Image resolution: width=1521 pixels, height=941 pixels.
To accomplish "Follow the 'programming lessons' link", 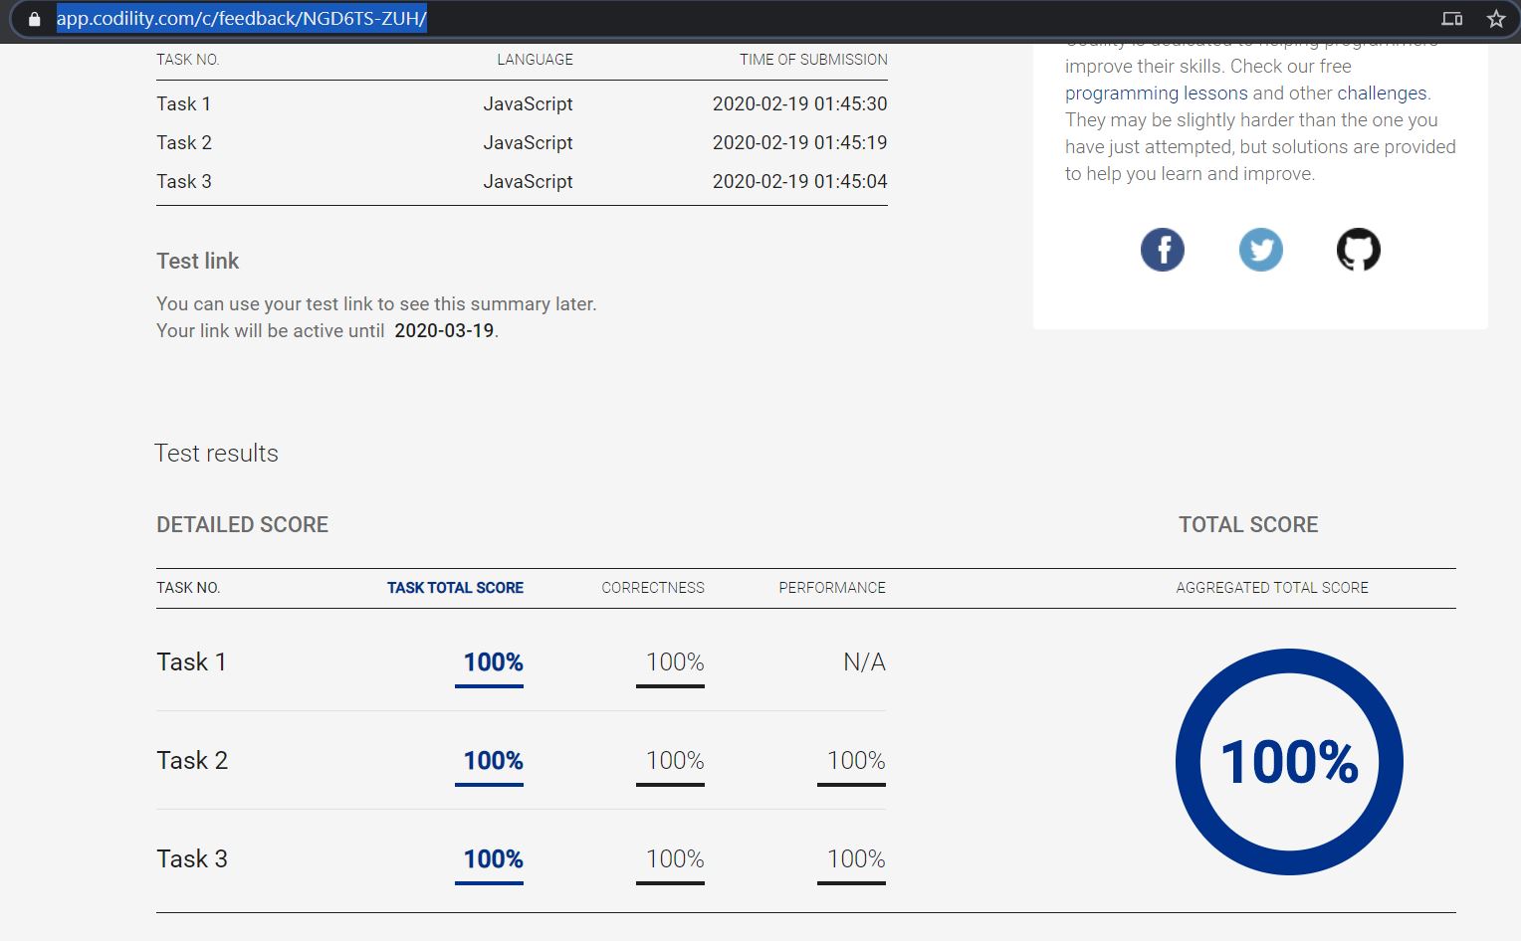I will pyautogui.click(x=1156, y=94).
